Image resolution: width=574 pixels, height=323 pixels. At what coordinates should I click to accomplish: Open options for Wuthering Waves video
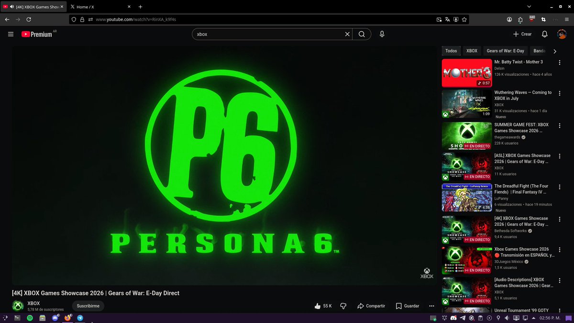point(561,94)
